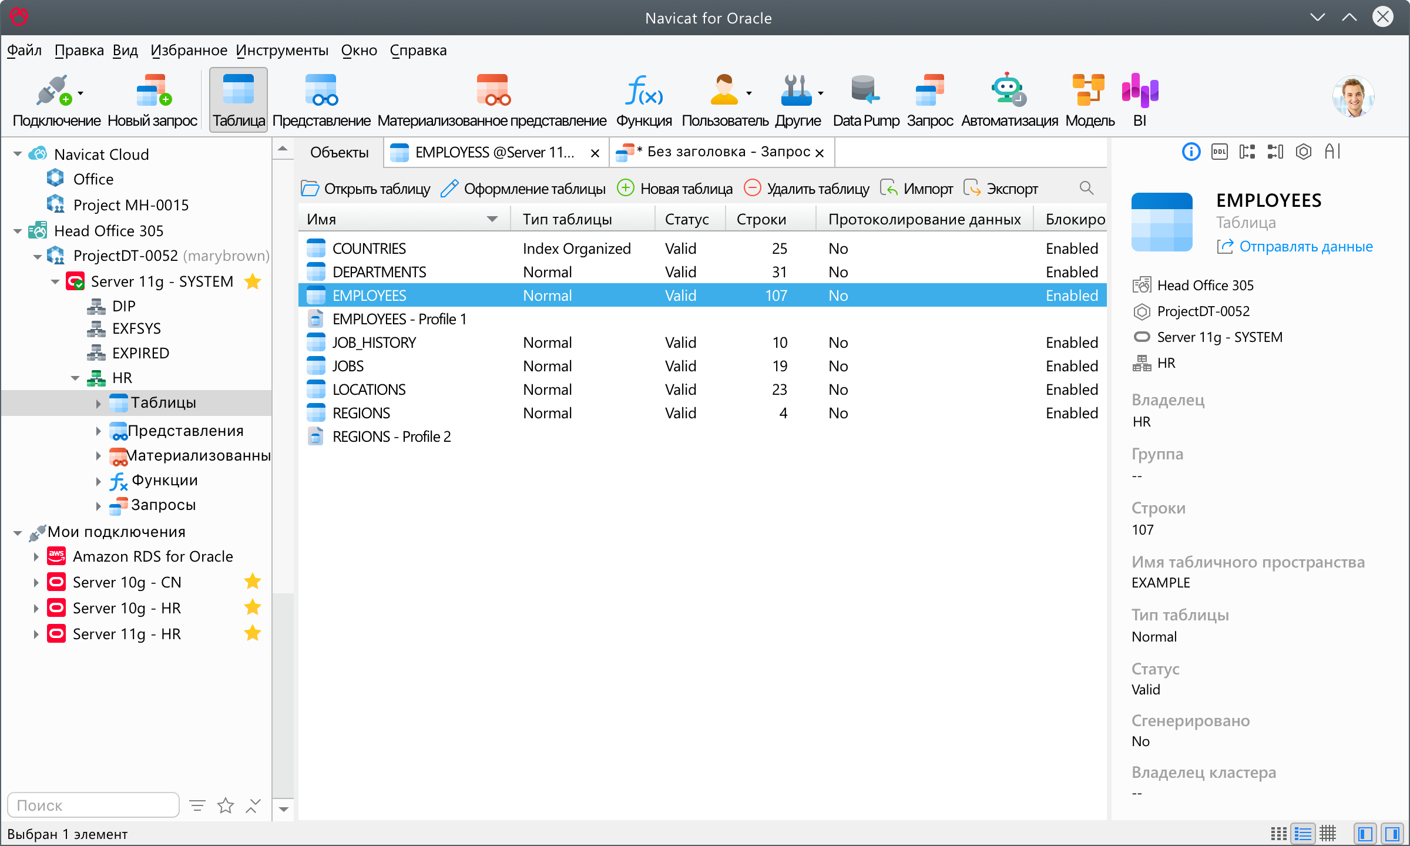Click Удалить таблицу button
This screenshot has width=1410, height=846.
pyautogui.click(x=807, y=189)
